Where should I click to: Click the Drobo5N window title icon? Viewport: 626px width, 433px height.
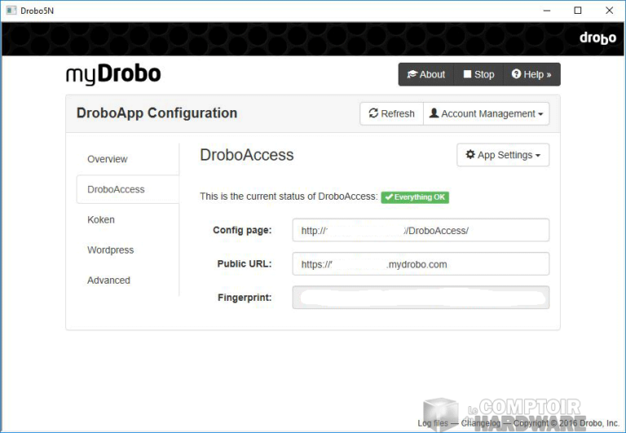9,11
